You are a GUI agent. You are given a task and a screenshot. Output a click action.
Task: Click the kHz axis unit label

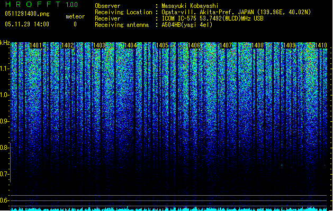coord(5,43)
